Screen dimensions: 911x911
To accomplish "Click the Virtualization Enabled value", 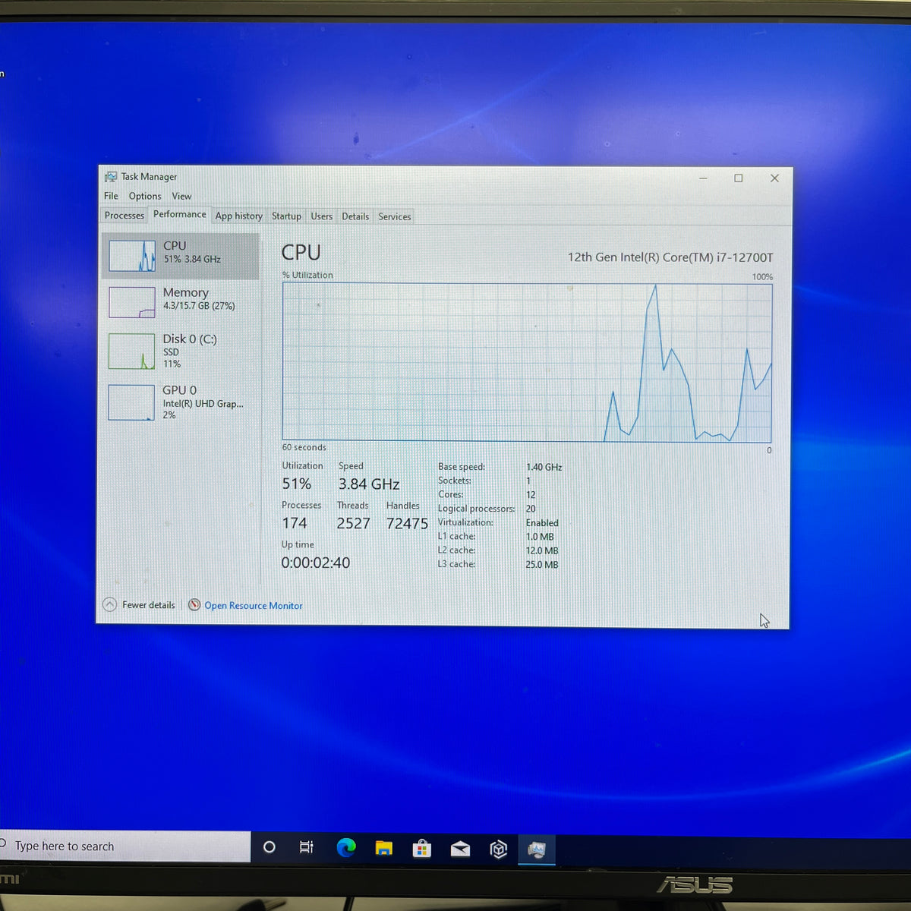I will coord(542,523).
